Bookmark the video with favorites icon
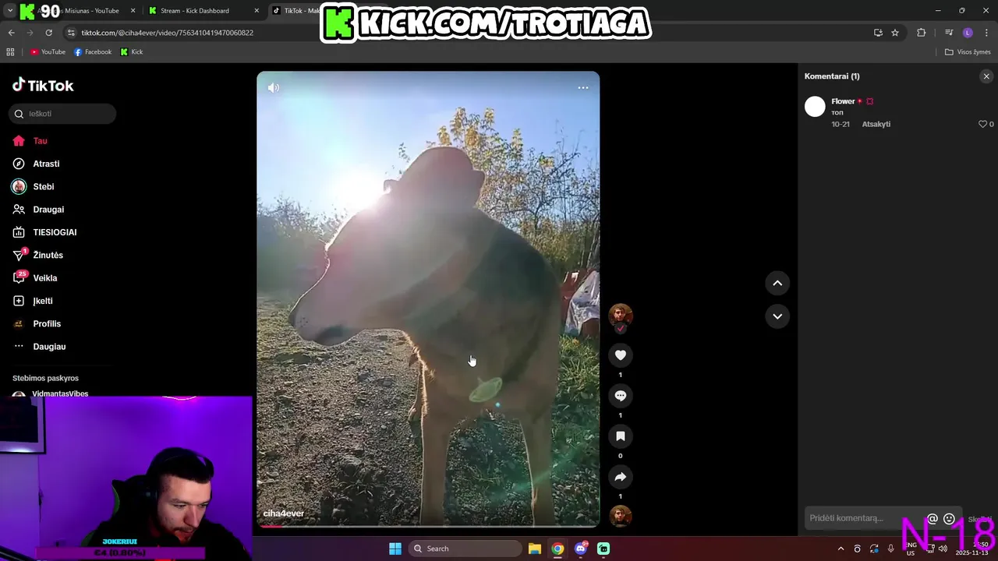The image size is (998, 561). pos(621,436)
